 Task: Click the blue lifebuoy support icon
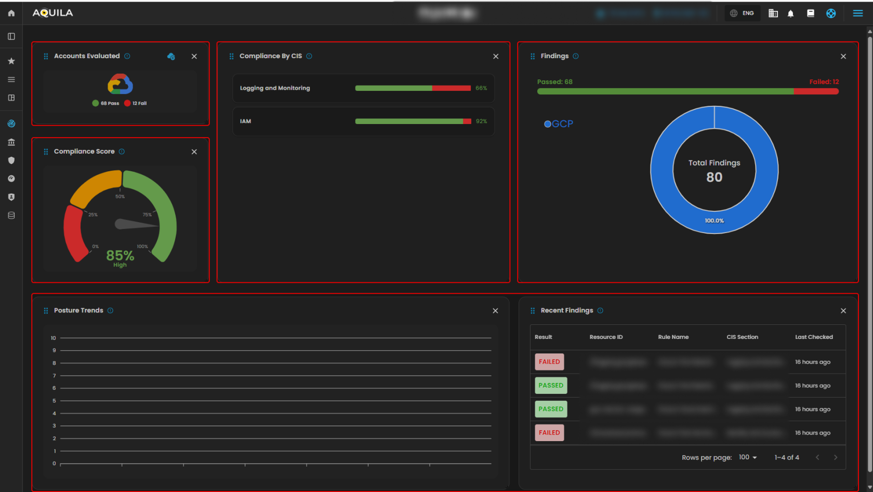pyautogui.click(x=831, y=13)
